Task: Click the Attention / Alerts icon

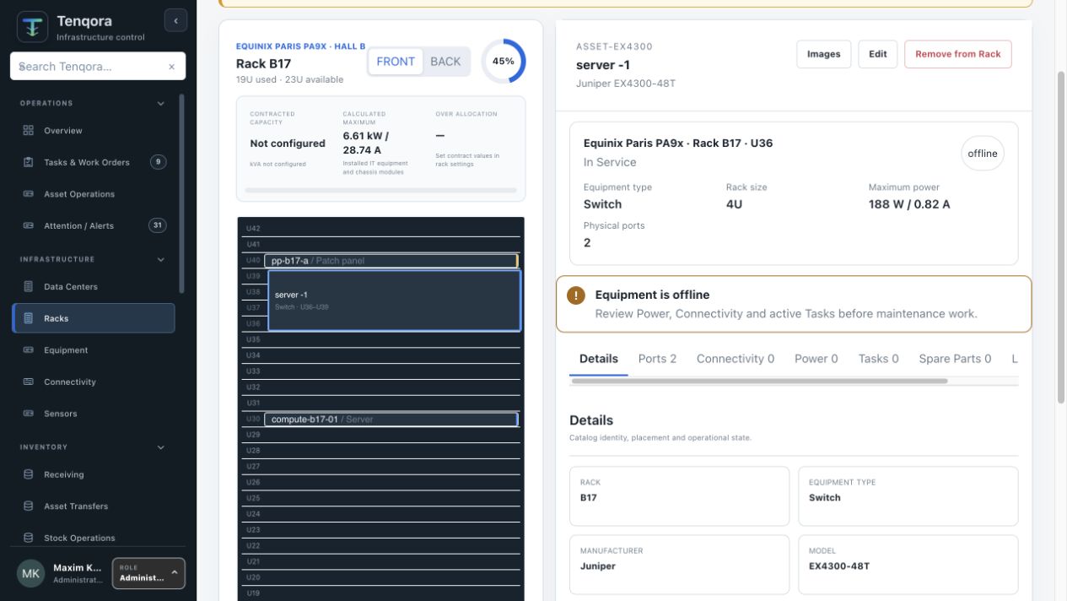Action: pos(28,225)
